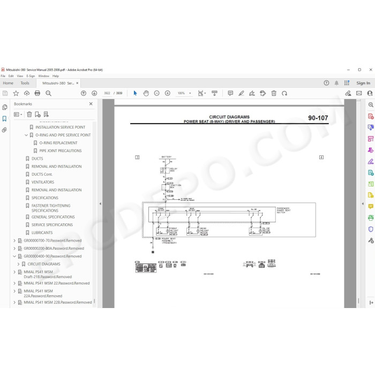Delete selected bookmark trash icon
375x375 pixels.
click(x=29, y=114)
